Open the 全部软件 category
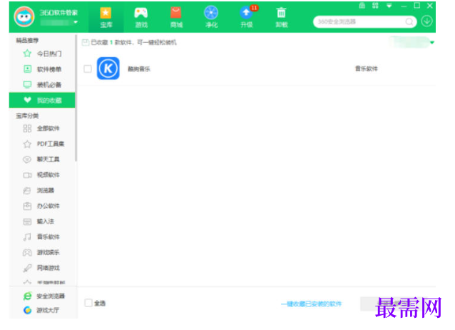Screen dimensions: 455x330 tap(42, 129)
